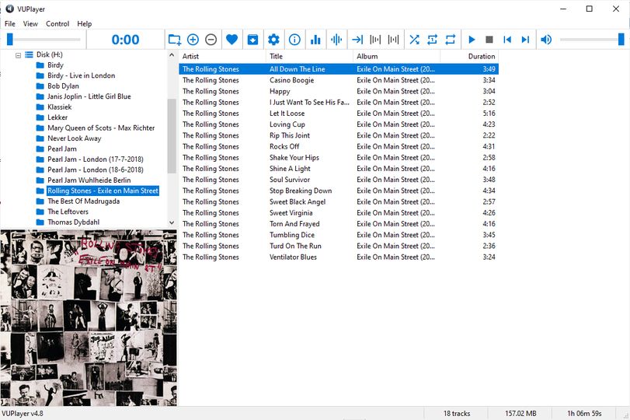Select Pearl Jam - London (17-7-2018) folder
This screenshot has height=420, width=630.
click(x=96, y=159)
